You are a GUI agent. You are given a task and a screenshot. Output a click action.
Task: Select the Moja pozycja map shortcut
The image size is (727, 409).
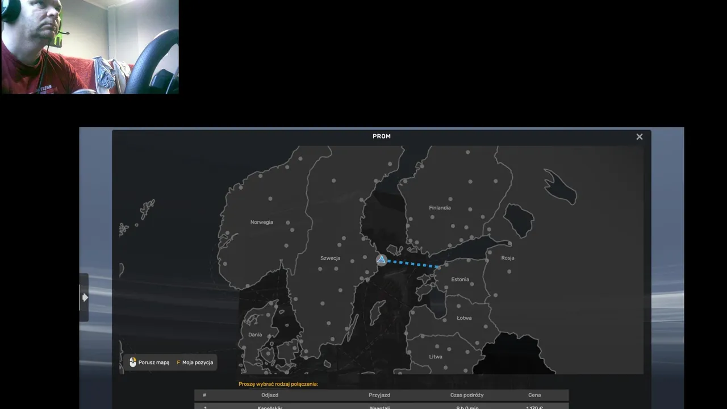click(x=195, y=362)
